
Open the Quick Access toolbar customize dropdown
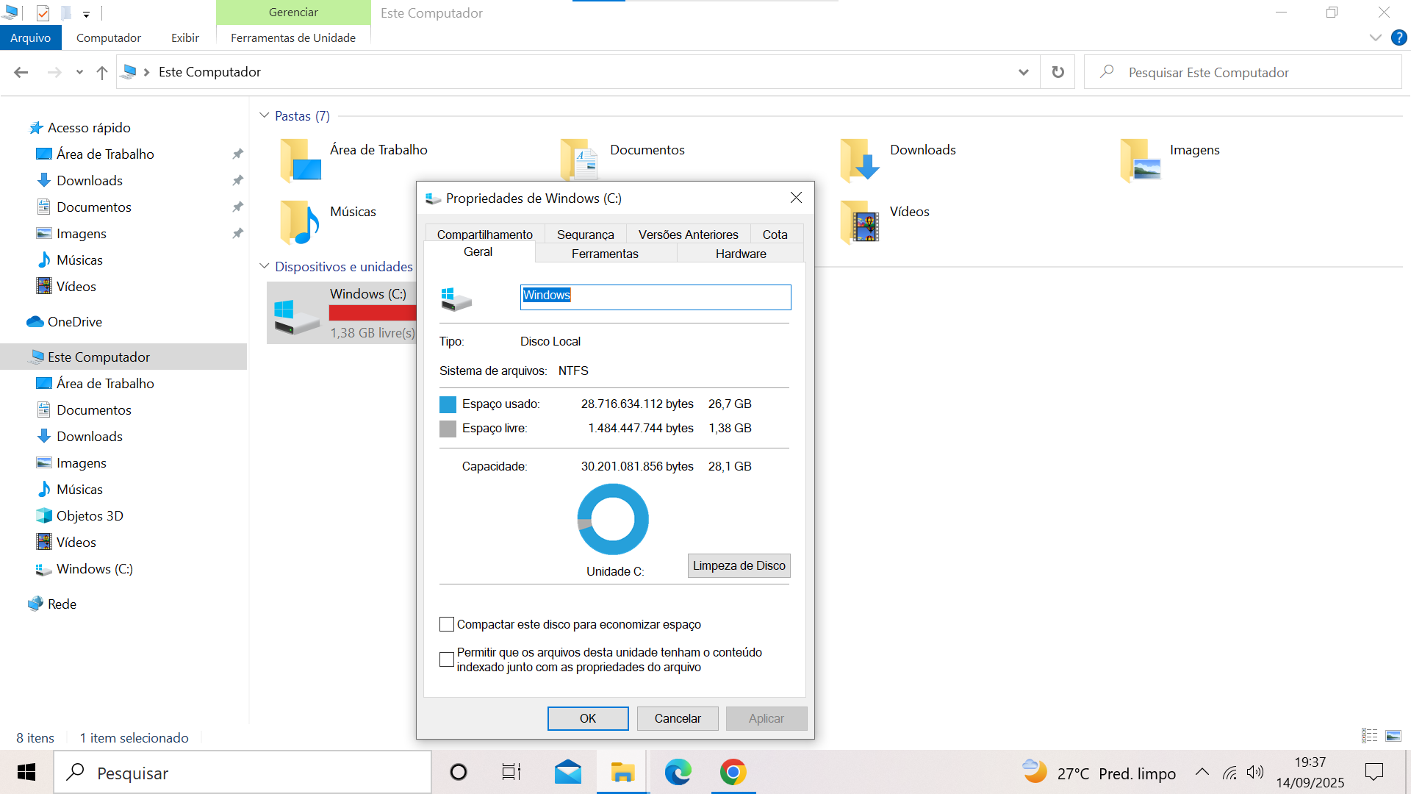pyautogui.click(x=86, y=14)
